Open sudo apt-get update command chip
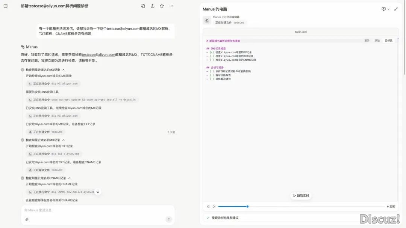Viewport: 406px width, 228px height. click(x=82, y=100)
